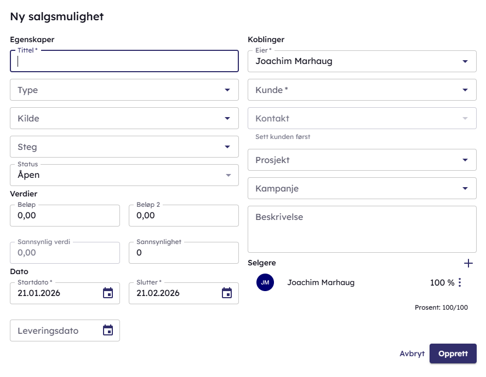This screenshot has width=486, height=377.
Task: Expand the Prosjekt dropdown
Action: [x=362, y=160]
